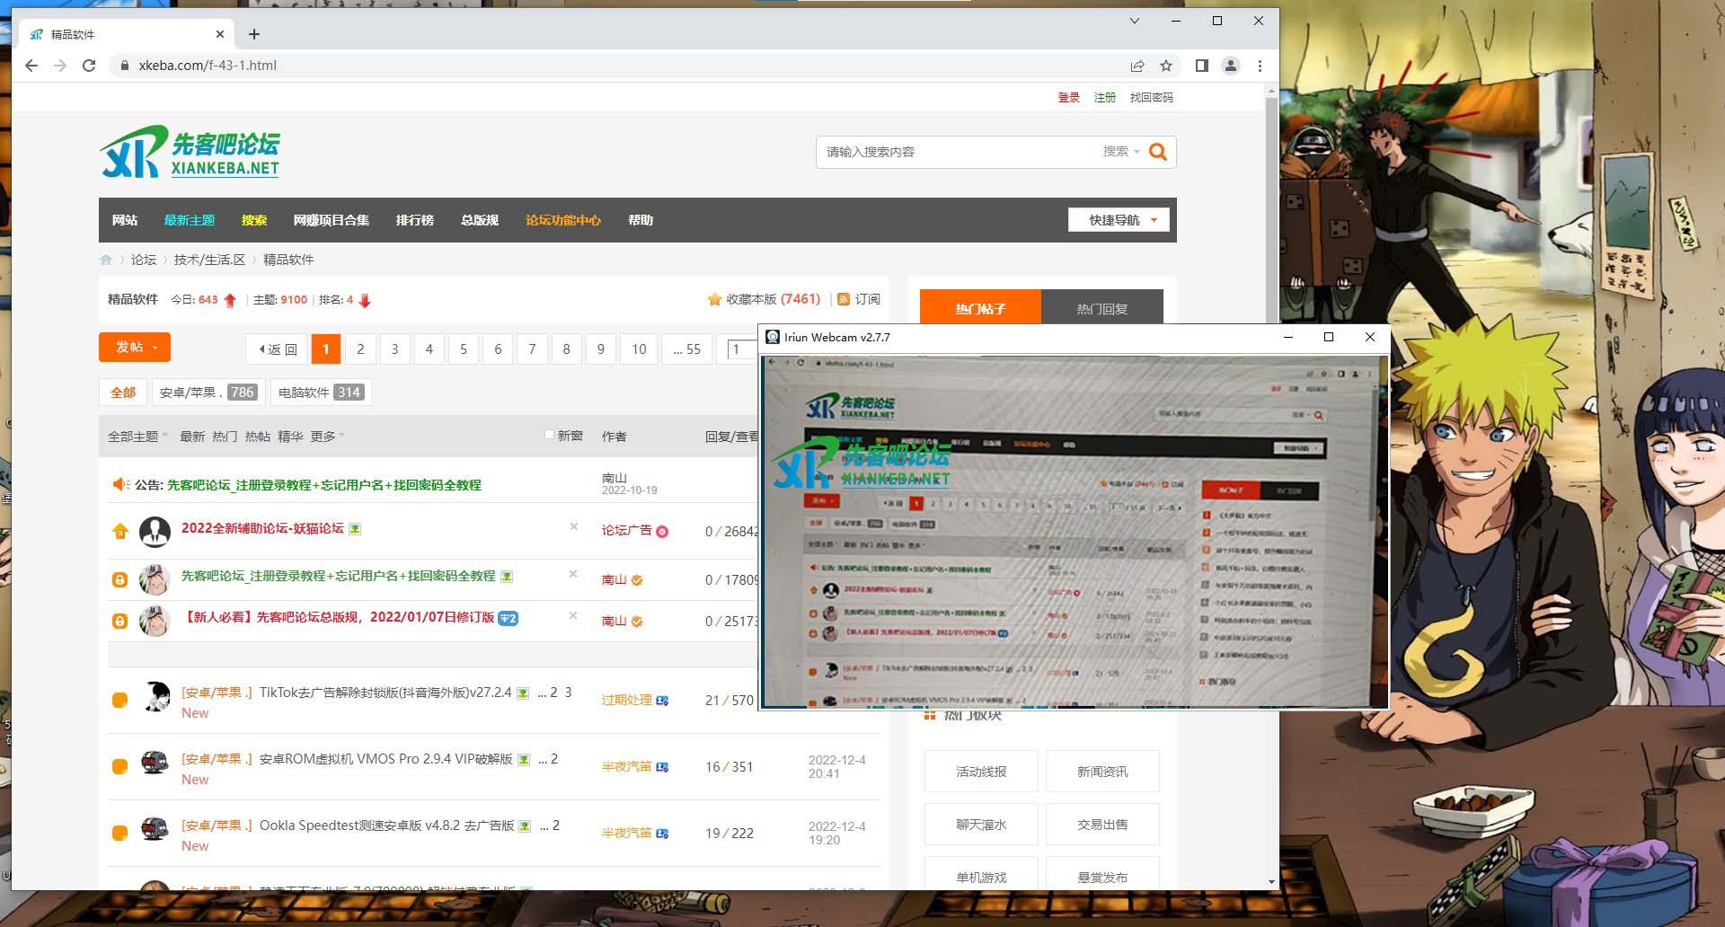Bookmark this page with the star icon
The image size is (1725, 927).
point(1166,66)
